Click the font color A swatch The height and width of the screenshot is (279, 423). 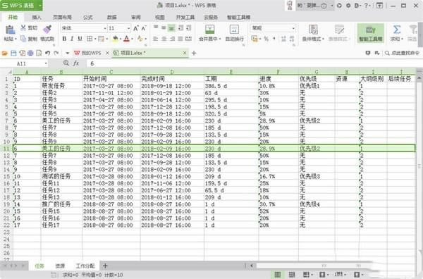point(126,39)
